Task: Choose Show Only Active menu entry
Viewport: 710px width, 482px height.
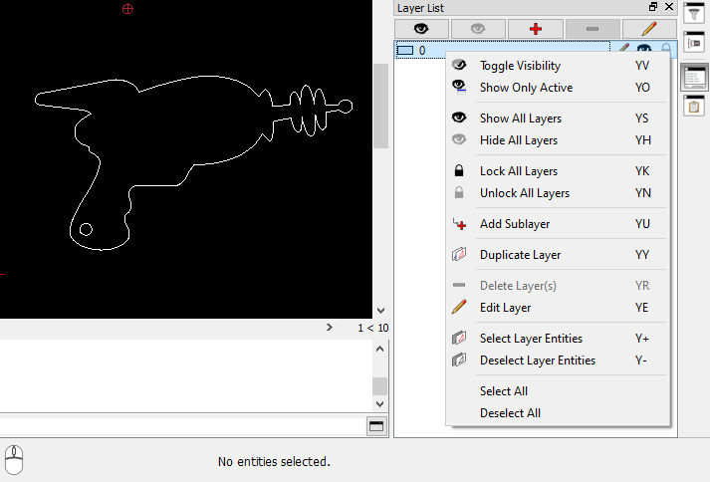Action: [558, 88]
